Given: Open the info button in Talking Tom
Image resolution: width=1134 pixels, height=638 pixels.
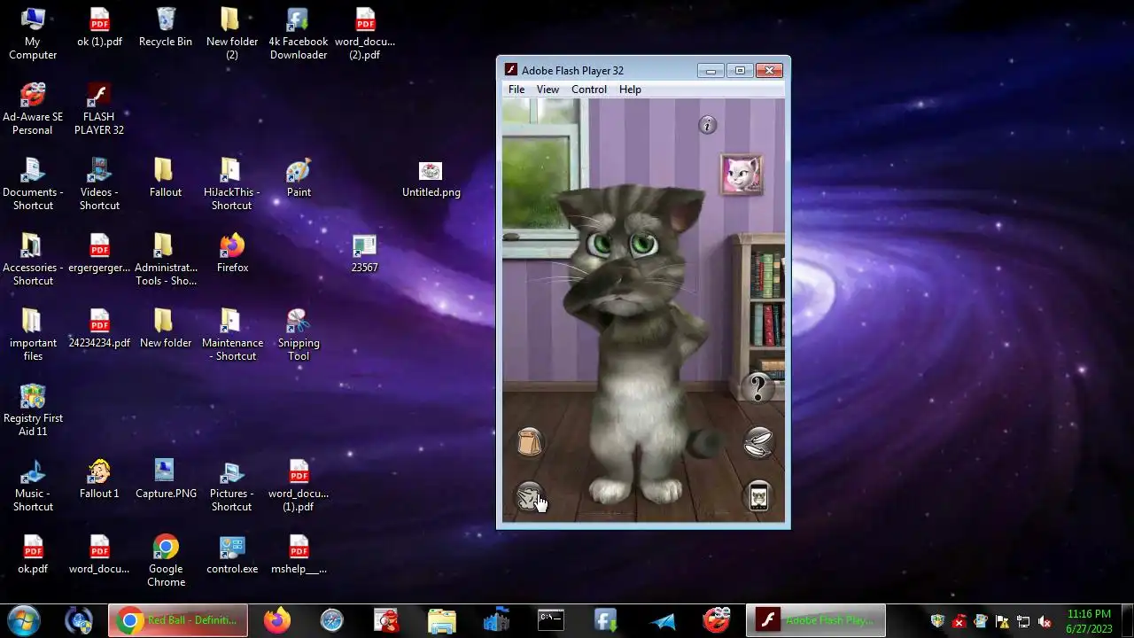Looking at the screenshot, I should (x=707, y=126).
